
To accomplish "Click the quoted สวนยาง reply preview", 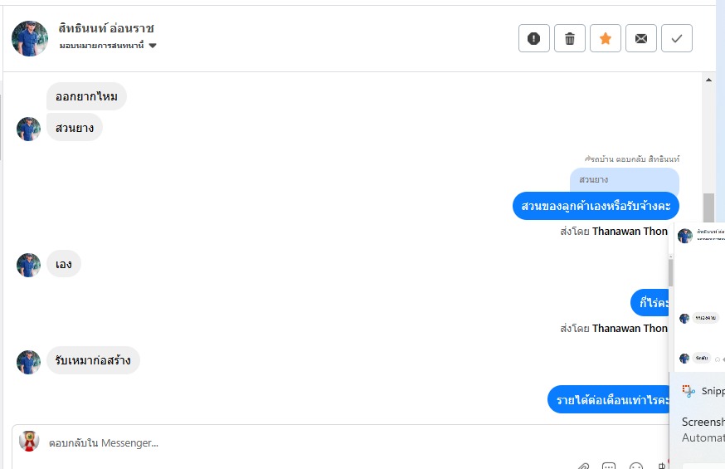I will 624,180.
